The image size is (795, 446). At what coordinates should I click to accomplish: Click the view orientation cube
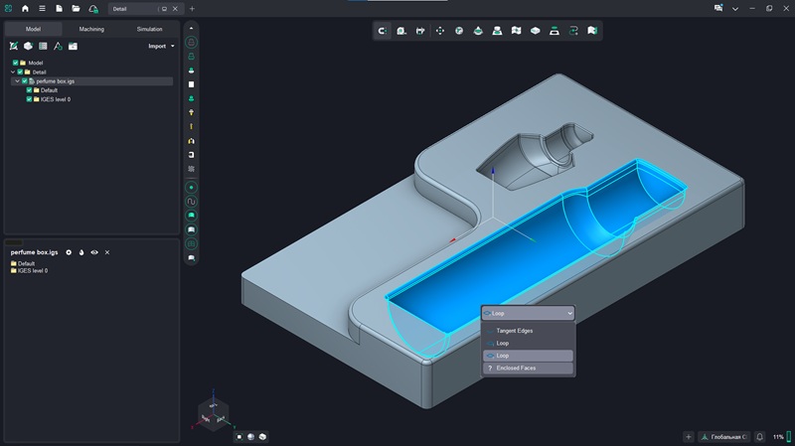pyautogui.click(x=213, y=412)
